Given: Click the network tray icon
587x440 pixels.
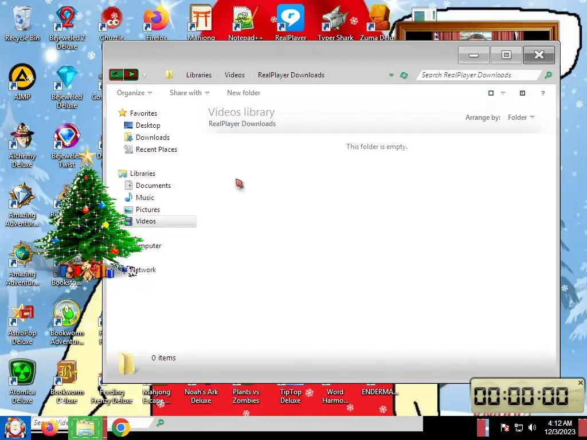Looking at the screenshot, I should click(x=518, y=427).
